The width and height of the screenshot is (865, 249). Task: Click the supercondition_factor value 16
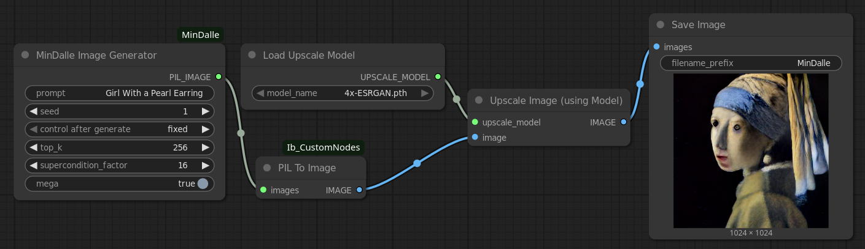[183, 166]
